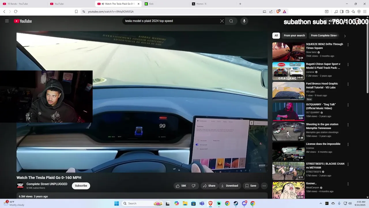Switch to the 'Home / X' tab
The image size is (369, 208).
213,4
